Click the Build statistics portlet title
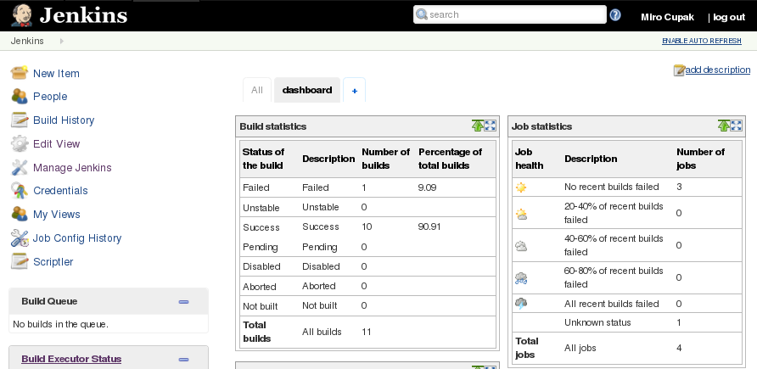The width and height of the screenshot is (757, 369). [x=273, y=126]
